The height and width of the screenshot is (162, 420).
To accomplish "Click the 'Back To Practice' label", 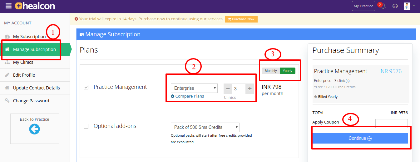I will click(x=34, y=119).
